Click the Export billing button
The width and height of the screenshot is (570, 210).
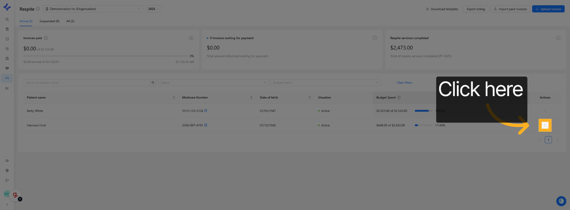point(476,9)
